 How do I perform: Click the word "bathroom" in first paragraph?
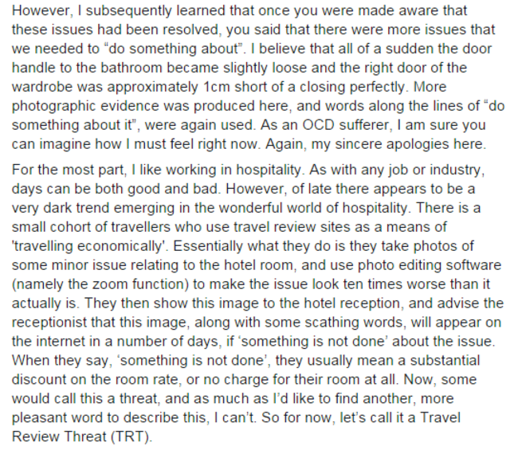click(x=131, y=68)
